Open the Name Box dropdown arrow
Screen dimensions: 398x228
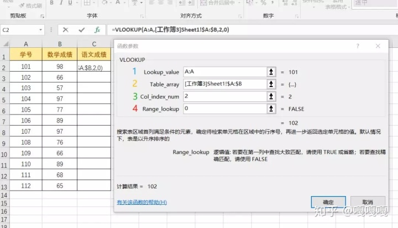[x=40, y=30]
